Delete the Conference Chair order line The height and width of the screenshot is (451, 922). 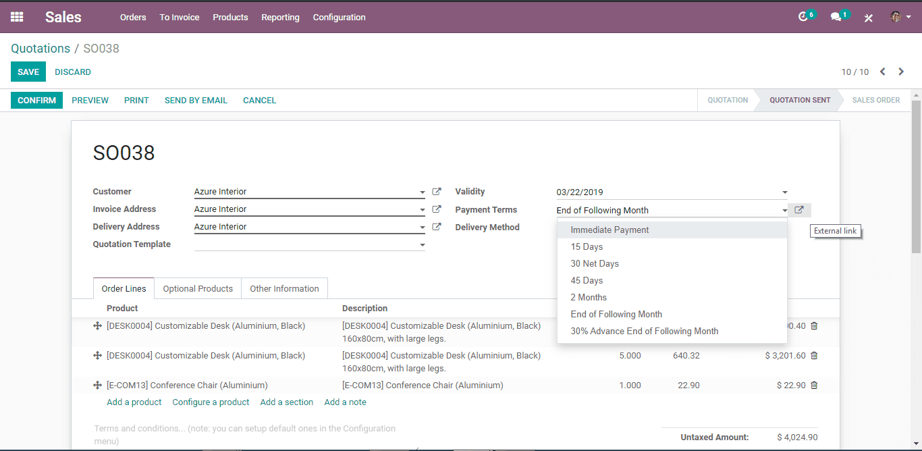(x=814, y=385)
